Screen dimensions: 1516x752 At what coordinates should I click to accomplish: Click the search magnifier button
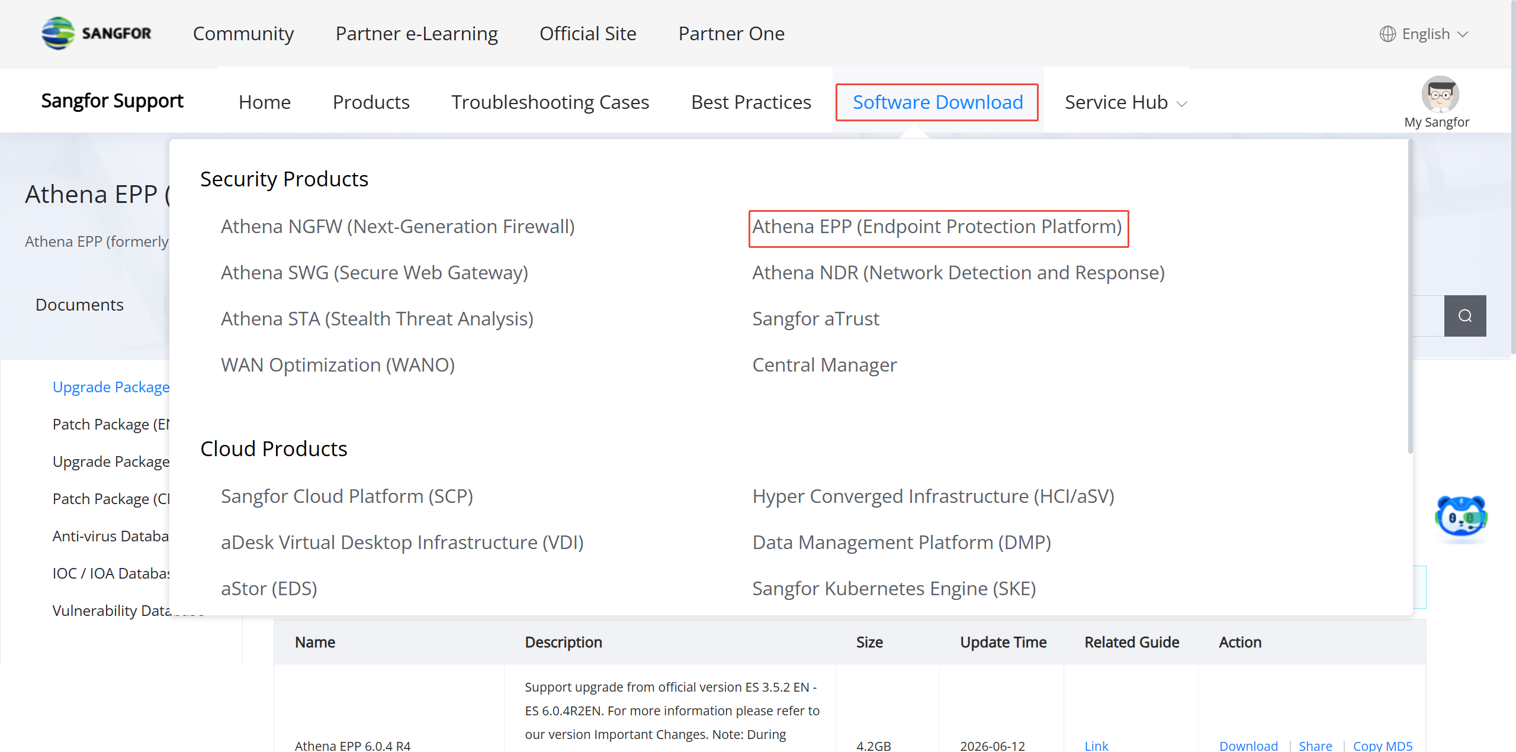(1464, 316)
